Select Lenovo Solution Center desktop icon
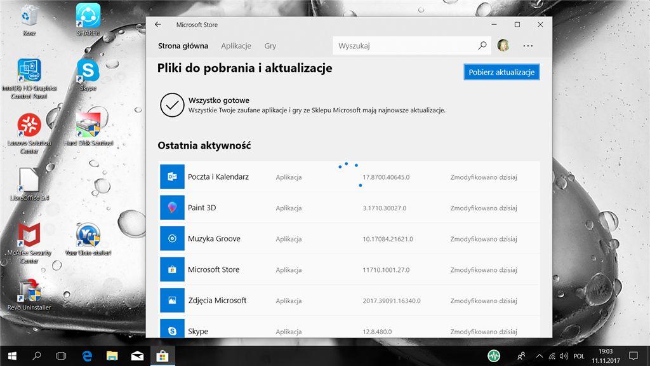The width and height of the screenshot is (650, 366). 29,133
